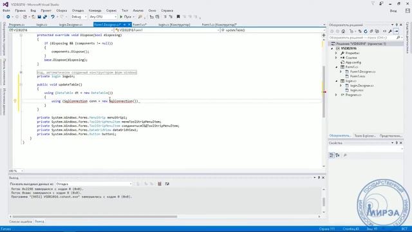Click the comment selection toolbar icon
This screenshot has width=412, height=232.
coord(165,17)
